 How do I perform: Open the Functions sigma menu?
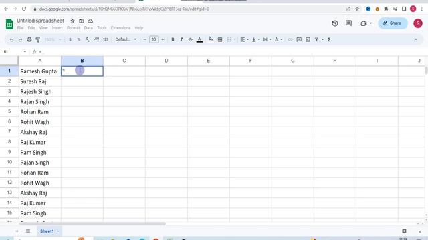(x=329, y=40)
